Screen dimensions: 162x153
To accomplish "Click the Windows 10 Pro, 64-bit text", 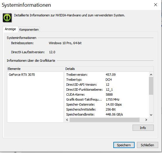I will (x=65, y=43).
